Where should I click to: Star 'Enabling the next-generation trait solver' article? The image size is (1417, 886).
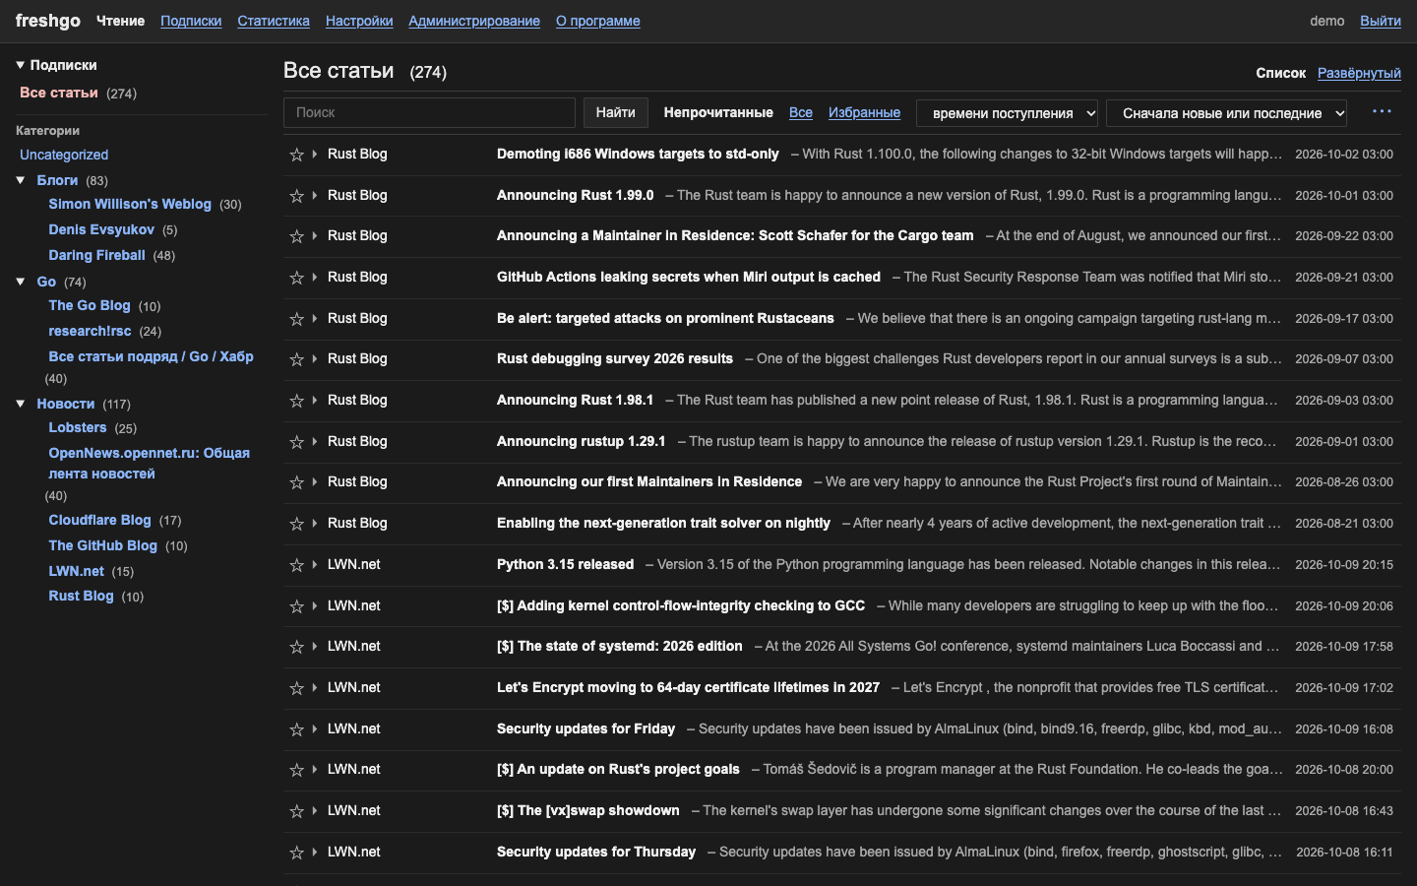coord(296,524)
